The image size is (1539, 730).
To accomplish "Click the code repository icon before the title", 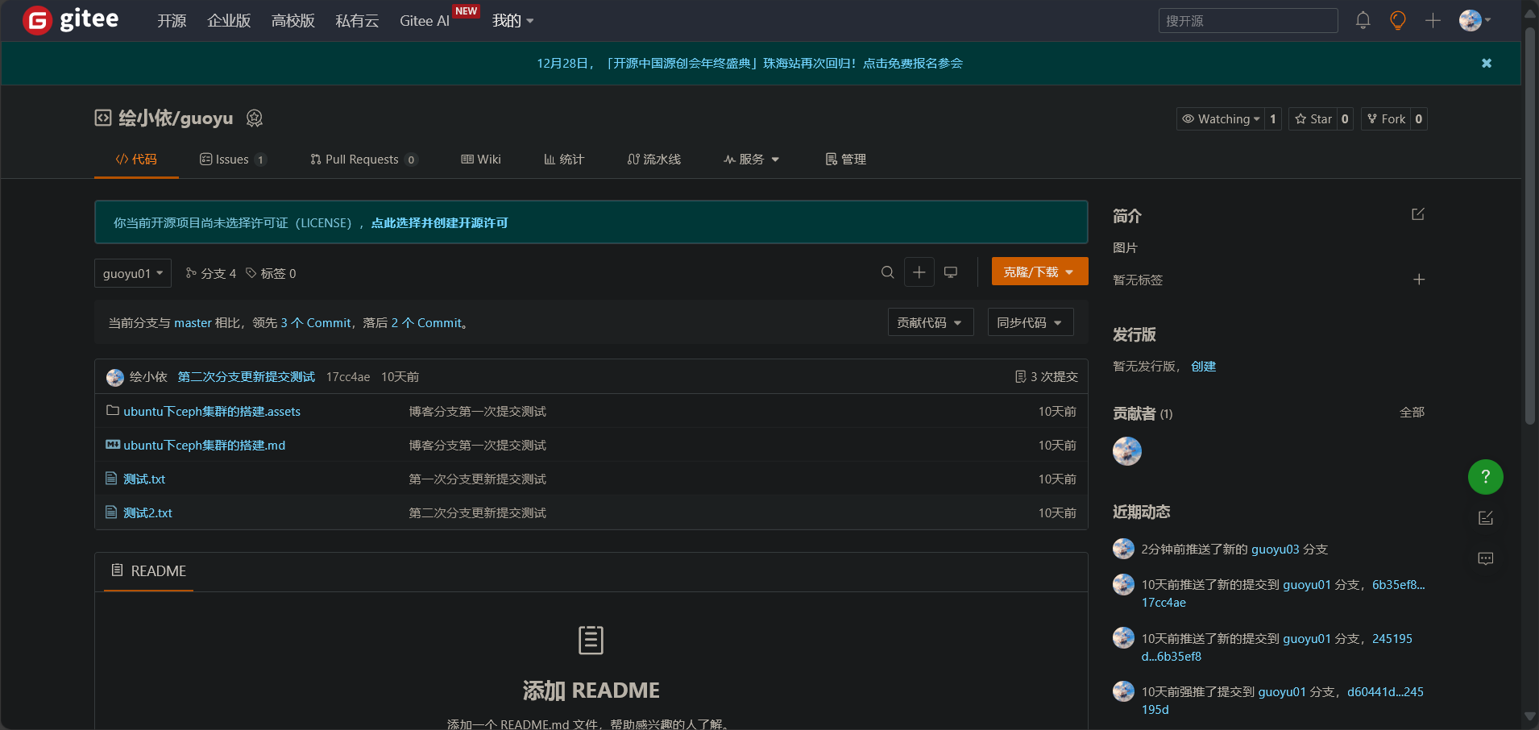I will coord(103,118).
